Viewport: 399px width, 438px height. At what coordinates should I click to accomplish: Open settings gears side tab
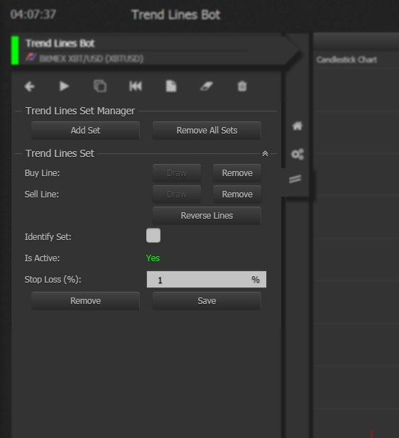click(297, 154)
